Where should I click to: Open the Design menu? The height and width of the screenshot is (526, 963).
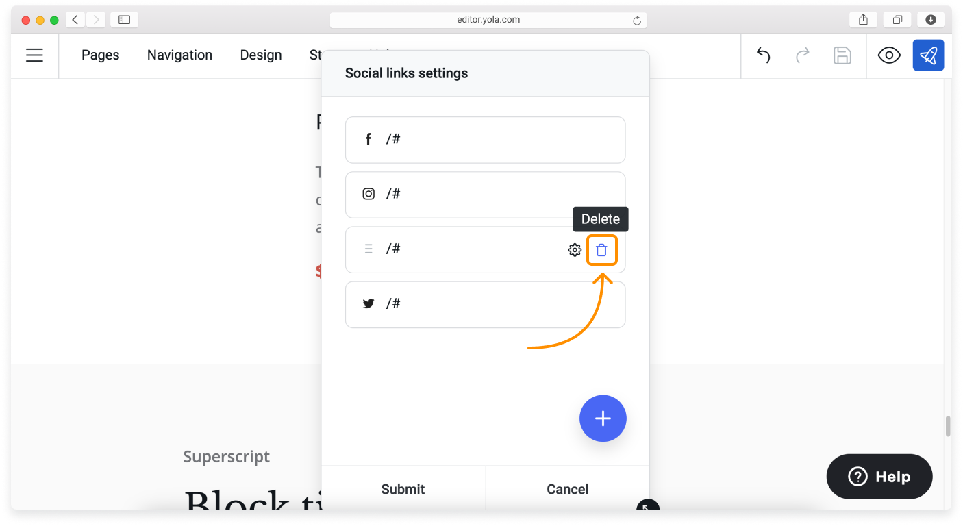260,55
